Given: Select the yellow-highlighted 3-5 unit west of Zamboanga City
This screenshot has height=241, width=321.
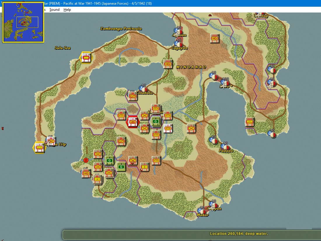Looking at the screenshot, I should coord(39,147).
